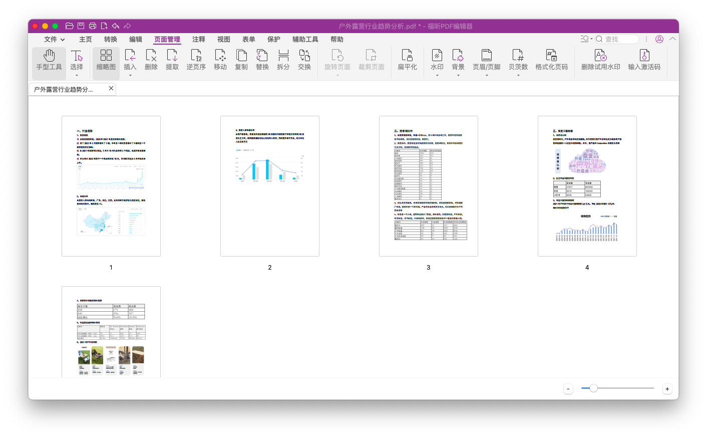
Task: Click the Format page numbers (格式化页码) icon
Action: [x=551, y=60]
